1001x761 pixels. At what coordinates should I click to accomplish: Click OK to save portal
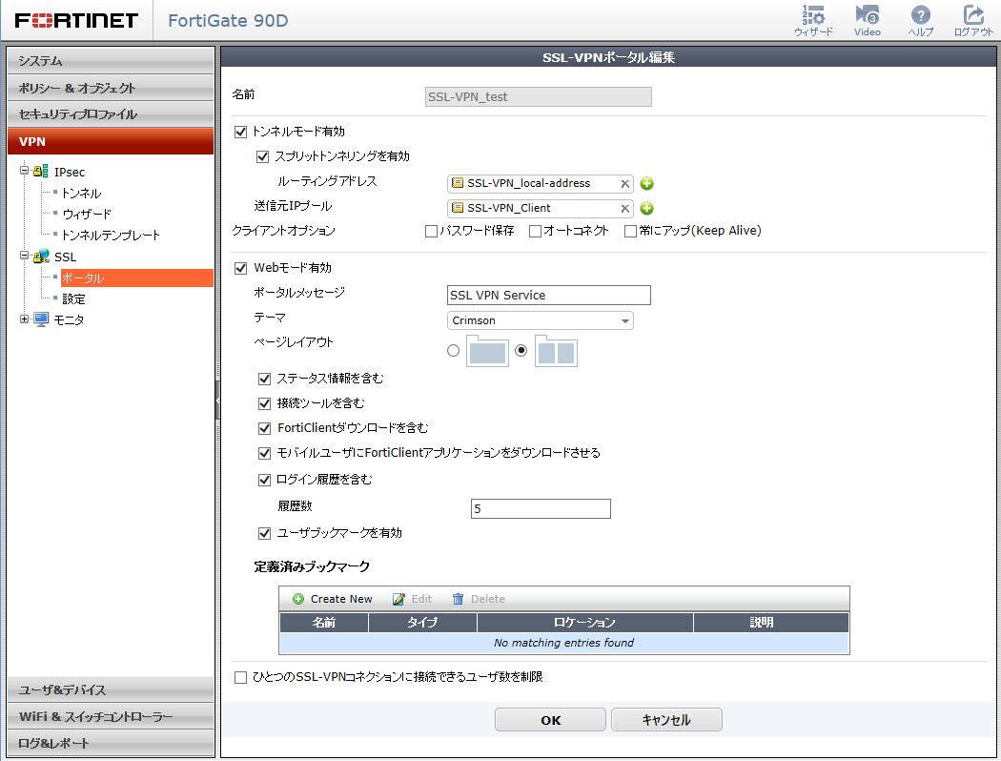pos(550,720)
